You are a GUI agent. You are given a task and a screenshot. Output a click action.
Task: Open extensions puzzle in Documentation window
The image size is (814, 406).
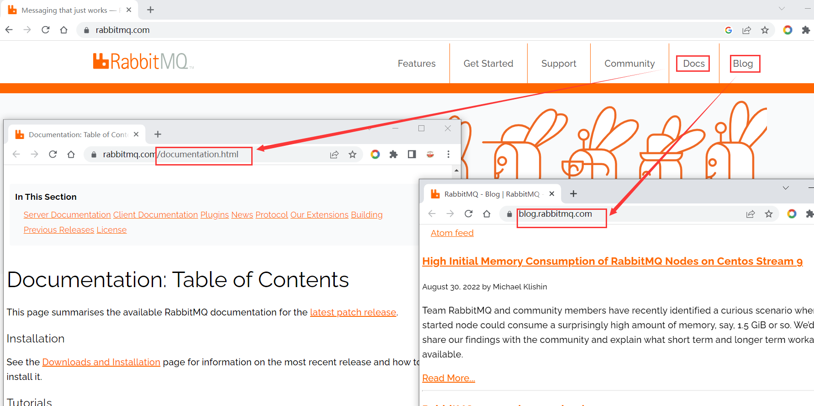393,155
